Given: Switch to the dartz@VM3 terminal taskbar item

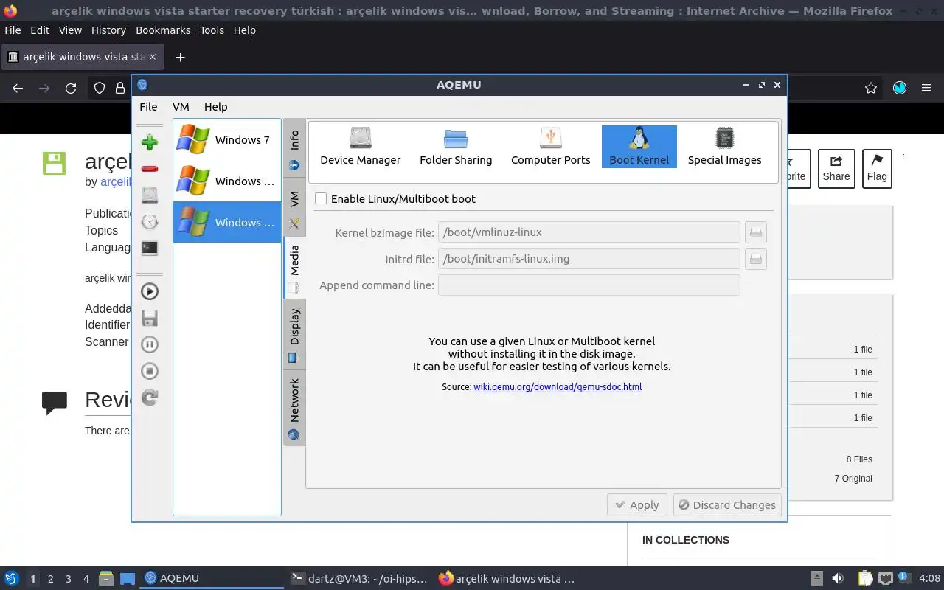Looking at the screenshot, I should point(359,578).
